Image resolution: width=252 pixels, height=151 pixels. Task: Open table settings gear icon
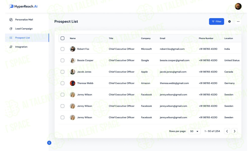(x=229, y=21)
